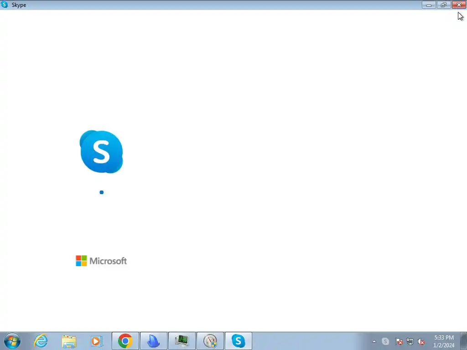The width and height of the screenshot is (467, 350).
Task: Click the Show Desktop strip beside the clock
Action: (x=463, y=341)
